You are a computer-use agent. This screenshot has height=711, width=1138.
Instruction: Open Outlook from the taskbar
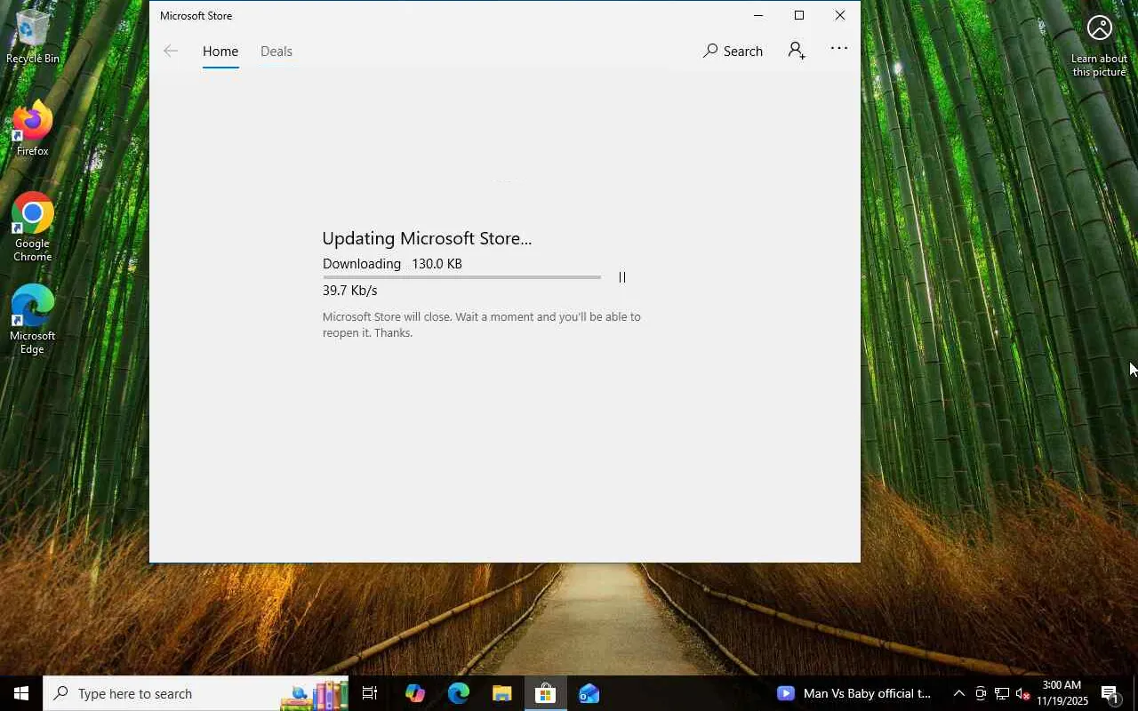point(589,693)
